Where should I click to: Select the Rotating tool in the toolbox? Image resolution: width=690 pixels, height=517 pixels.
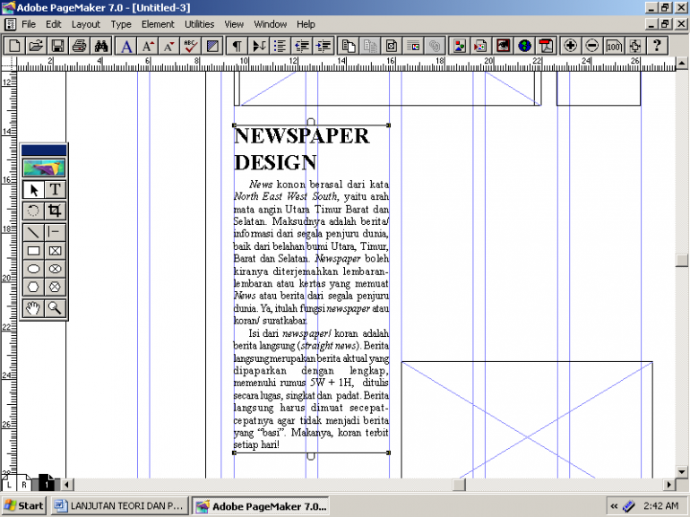tap(33, 211)
